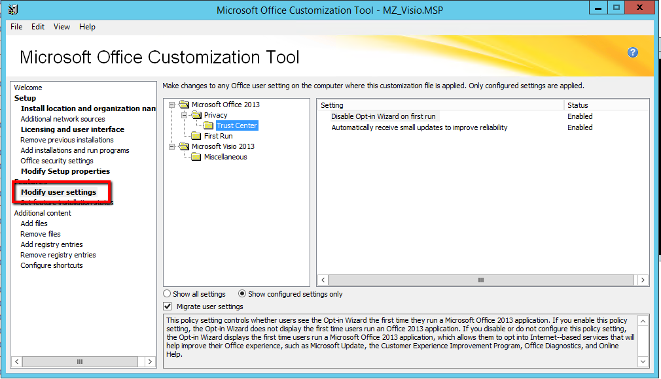Click the First Run folder icon
The image size is (661, 379).
click(x=196, y=136)
